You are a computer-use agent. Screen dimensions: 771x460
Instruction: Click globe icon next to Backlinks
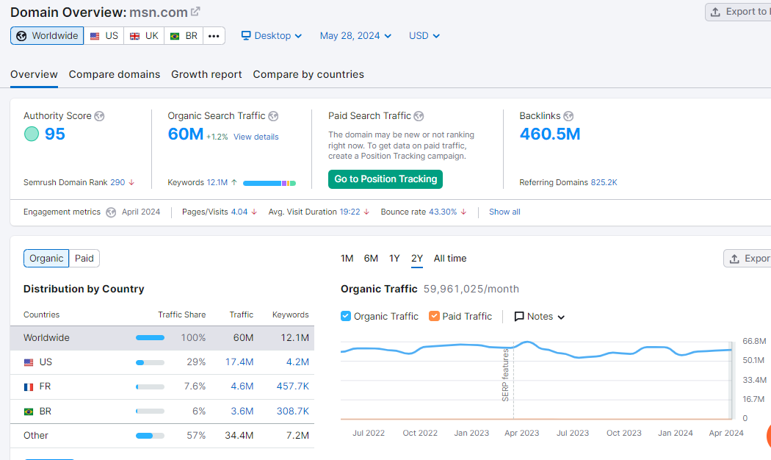coord(568,116)
